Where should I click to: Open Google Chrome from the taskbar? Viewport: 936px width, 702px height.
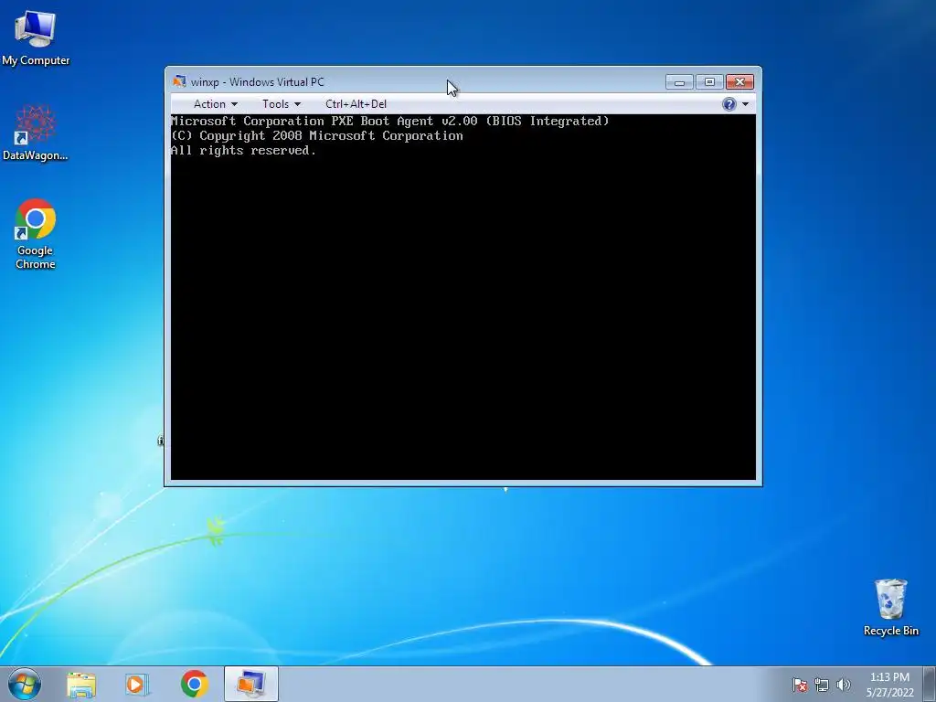click(x=195, y=684)
